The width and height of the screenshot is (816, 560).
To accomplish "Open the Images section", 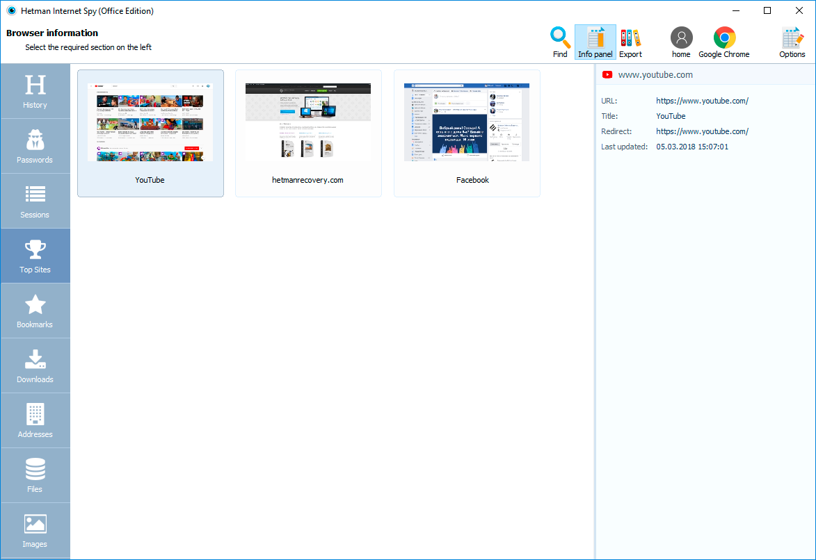I will [35, 530].
